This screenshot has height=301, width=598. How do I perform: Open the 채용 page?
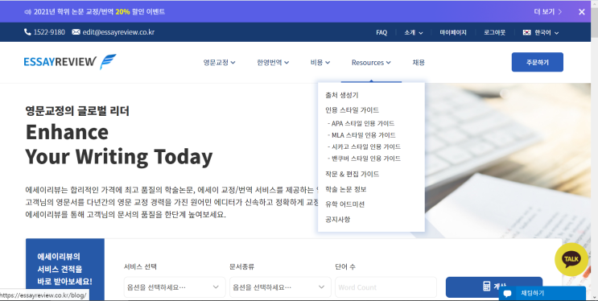(x=419, y=62)
